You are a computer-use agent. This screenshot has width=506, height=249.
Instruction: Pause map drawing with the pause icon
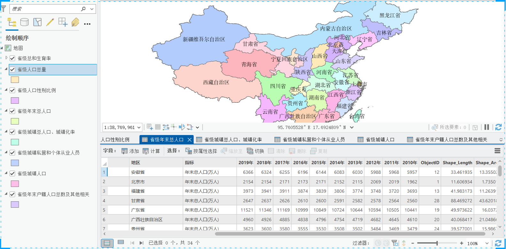[487, 127]
